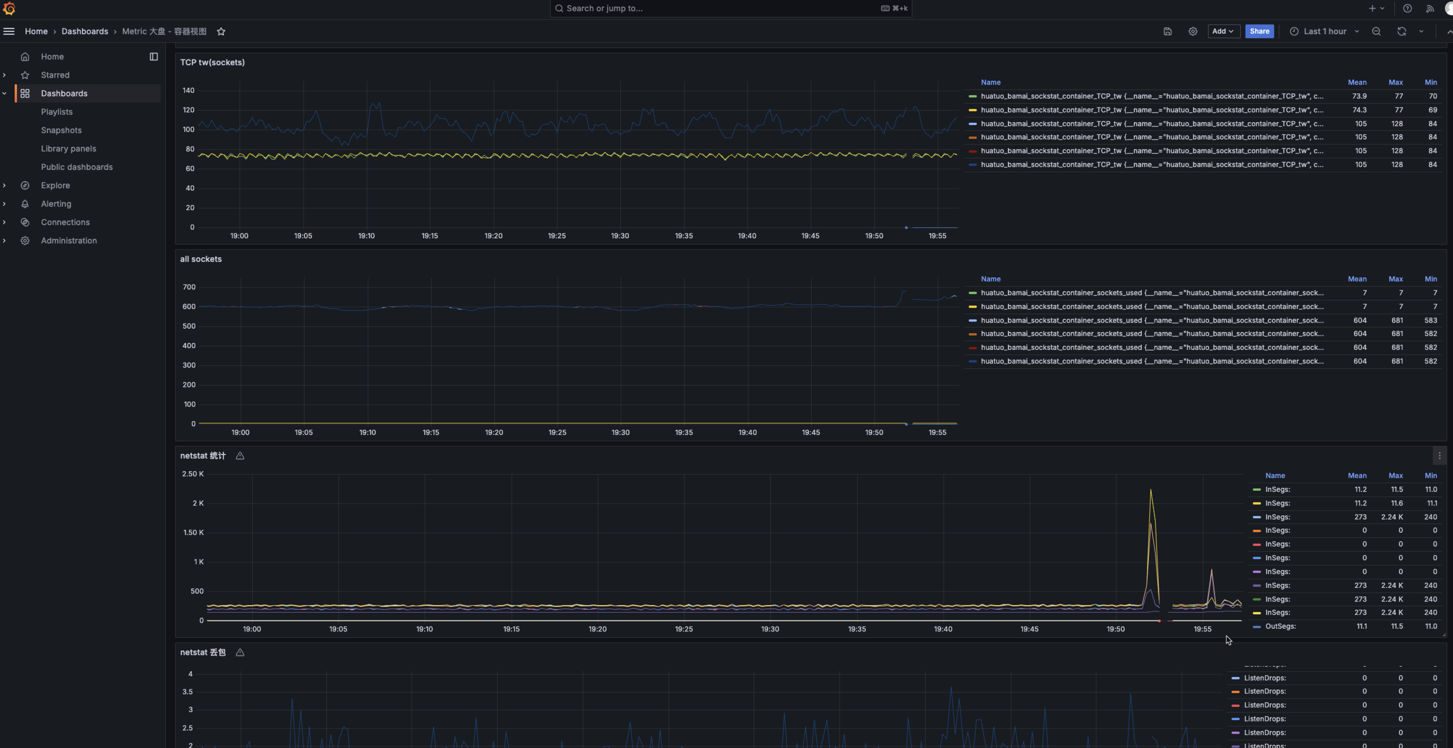Screen dimensions: 1453x748
Task: Star this dashboard as favorite
Action: click(221, 32)
